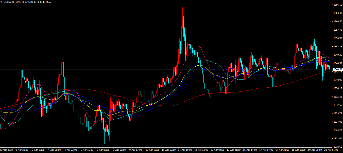Select the current price tag 1344.52 on axis
This screenshot has height=153, width=343.
coord(337,69)
